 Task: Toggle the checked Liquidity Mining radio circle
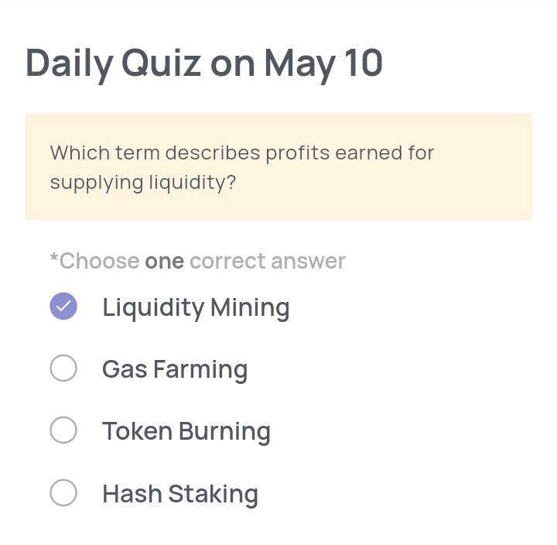point(63,306)
